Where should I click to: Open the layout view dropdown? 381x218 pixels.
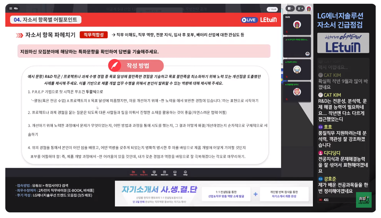[x=290, y=8]
